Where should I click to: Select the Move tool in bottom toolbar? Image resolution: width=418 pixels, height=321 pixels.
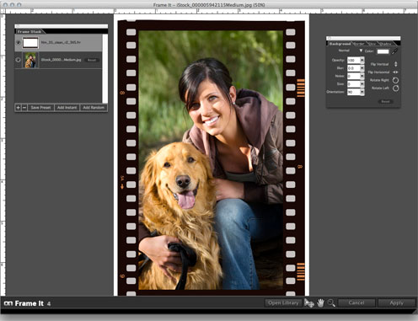click(309, 303)
